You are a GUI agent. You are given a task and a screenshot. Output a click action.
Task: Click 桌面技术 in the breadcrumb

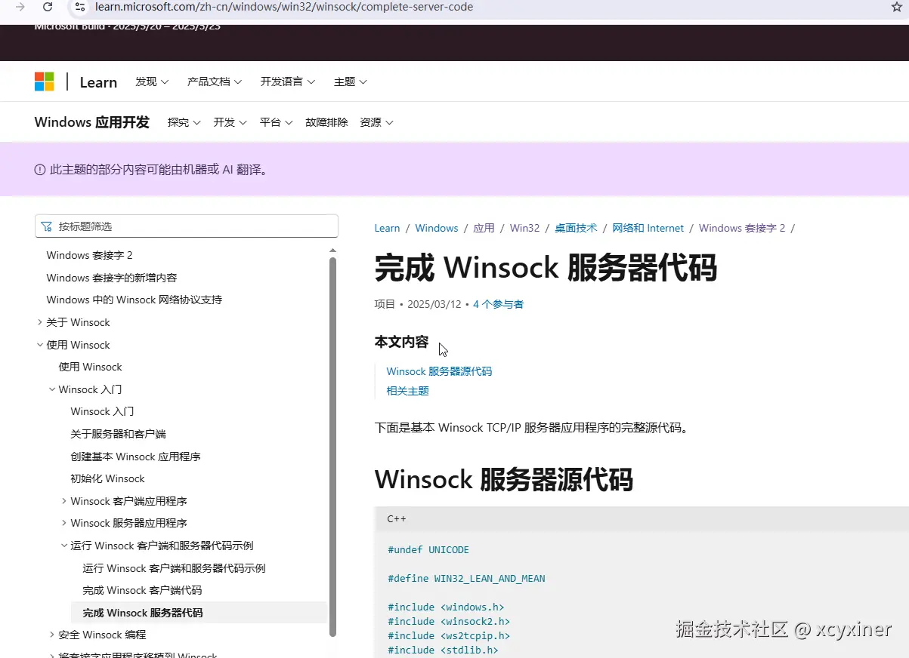pos(576,228)
